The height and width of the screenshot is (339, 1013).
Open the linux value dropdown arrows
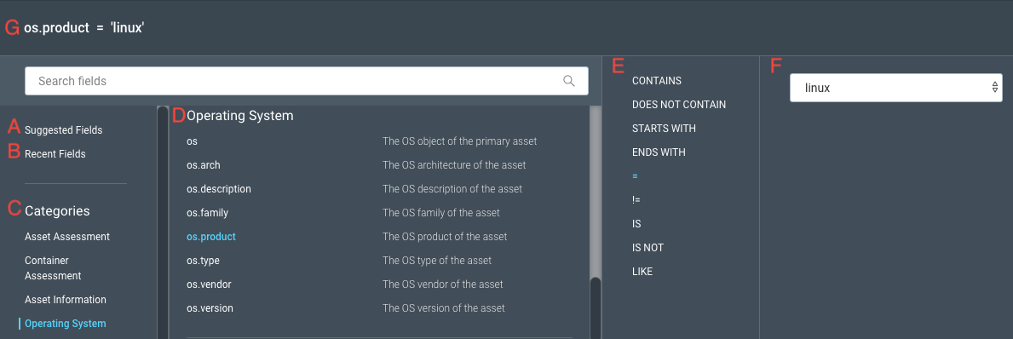point(995,88)
